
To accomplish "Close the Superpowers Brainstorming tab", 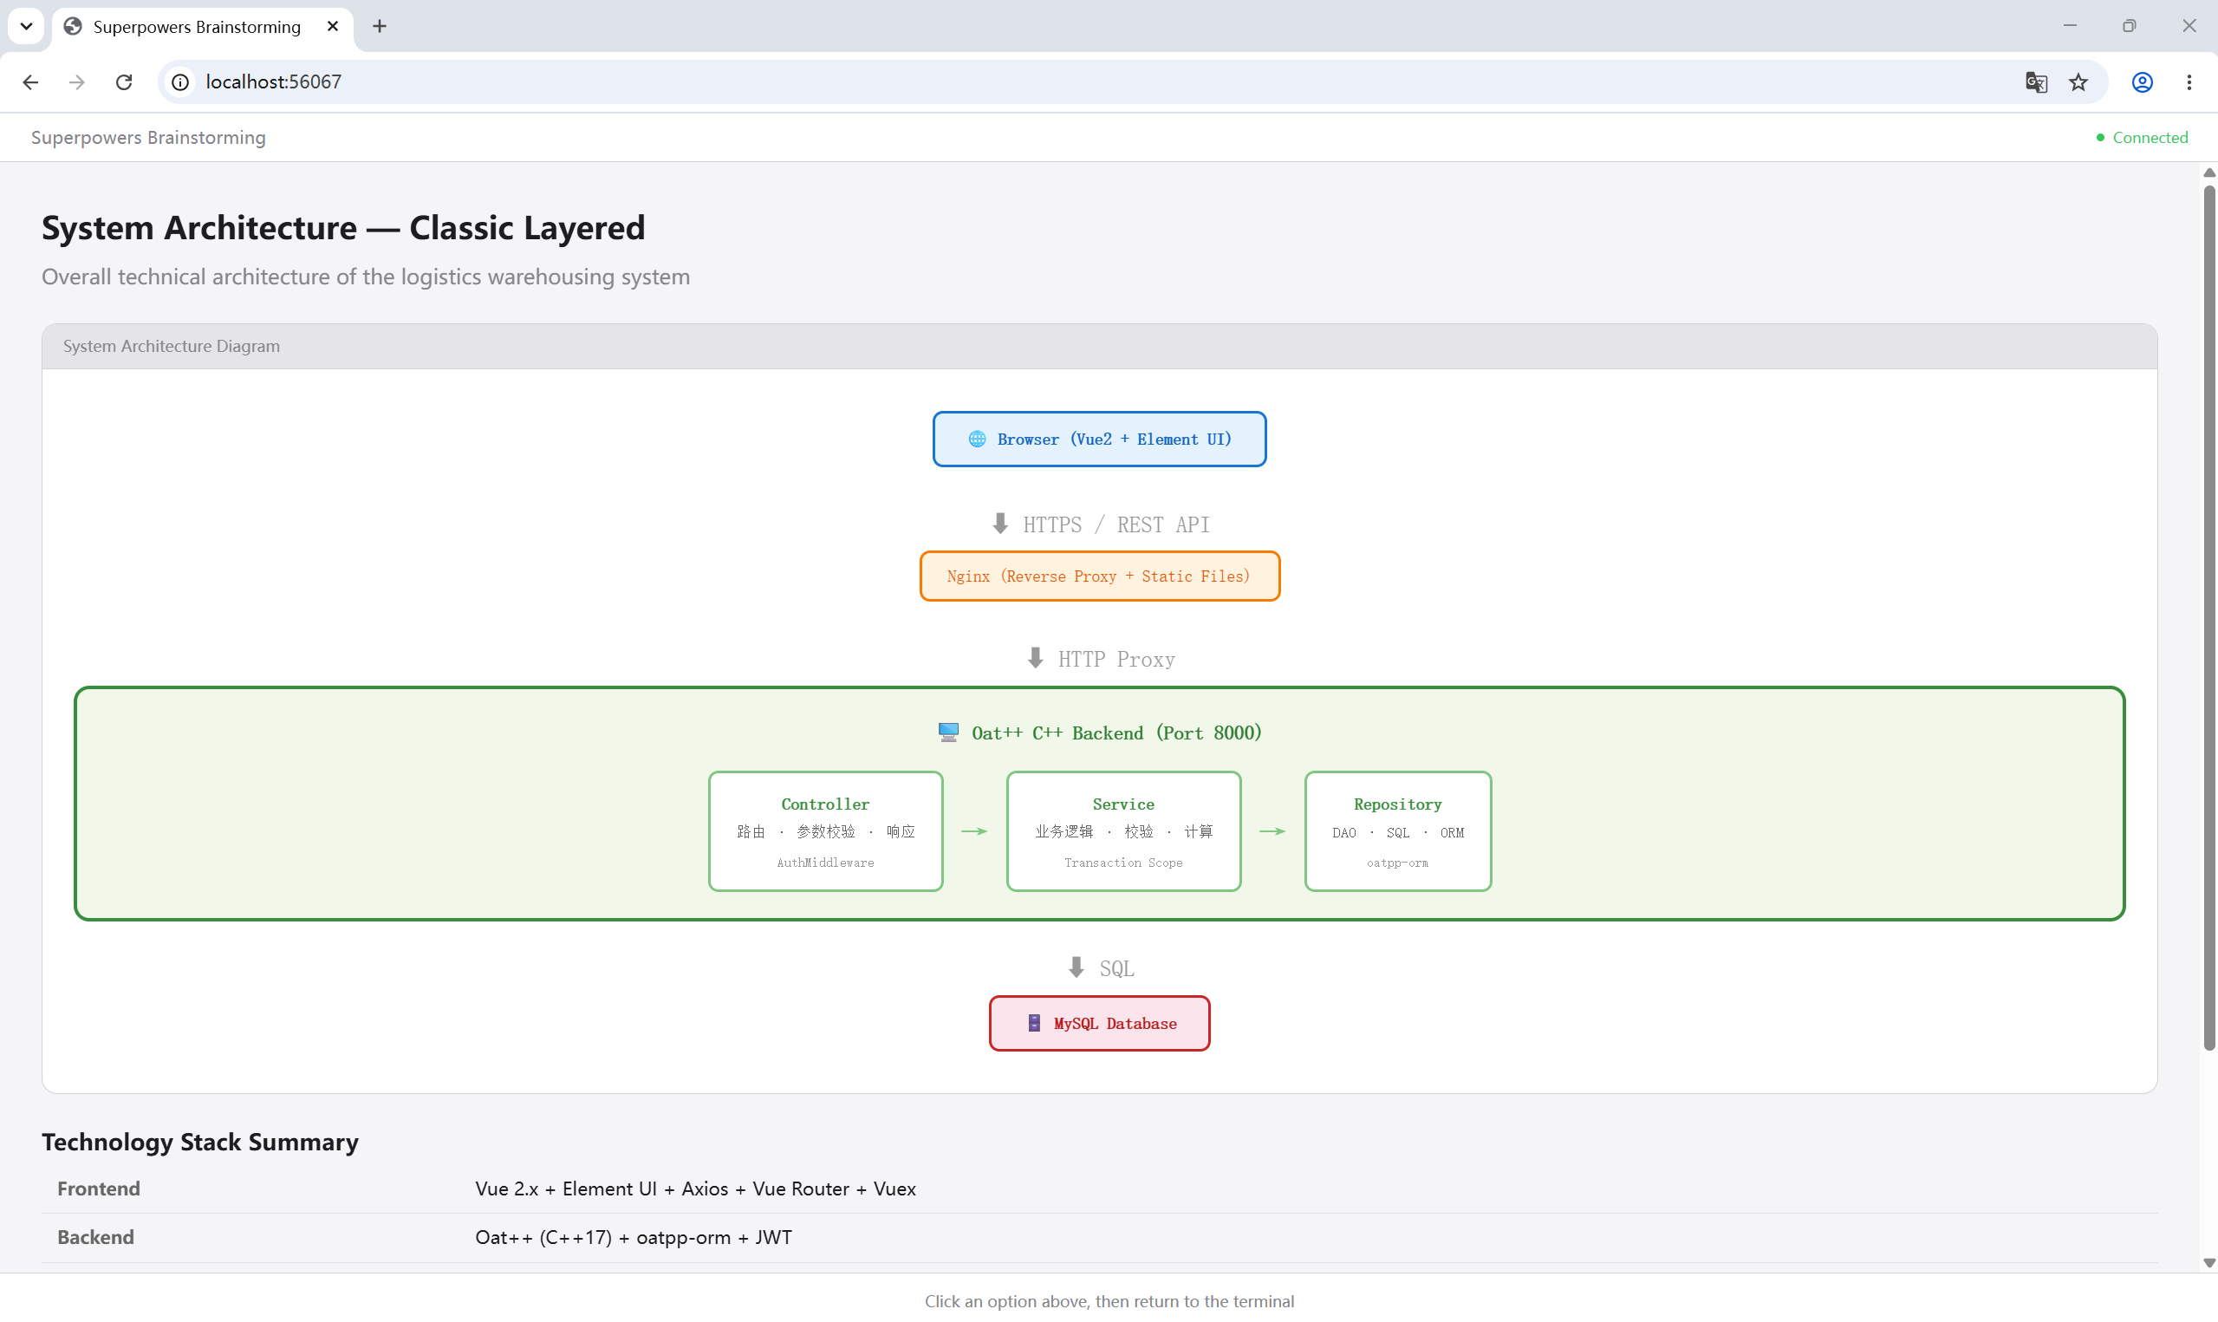I will (333, 26).
